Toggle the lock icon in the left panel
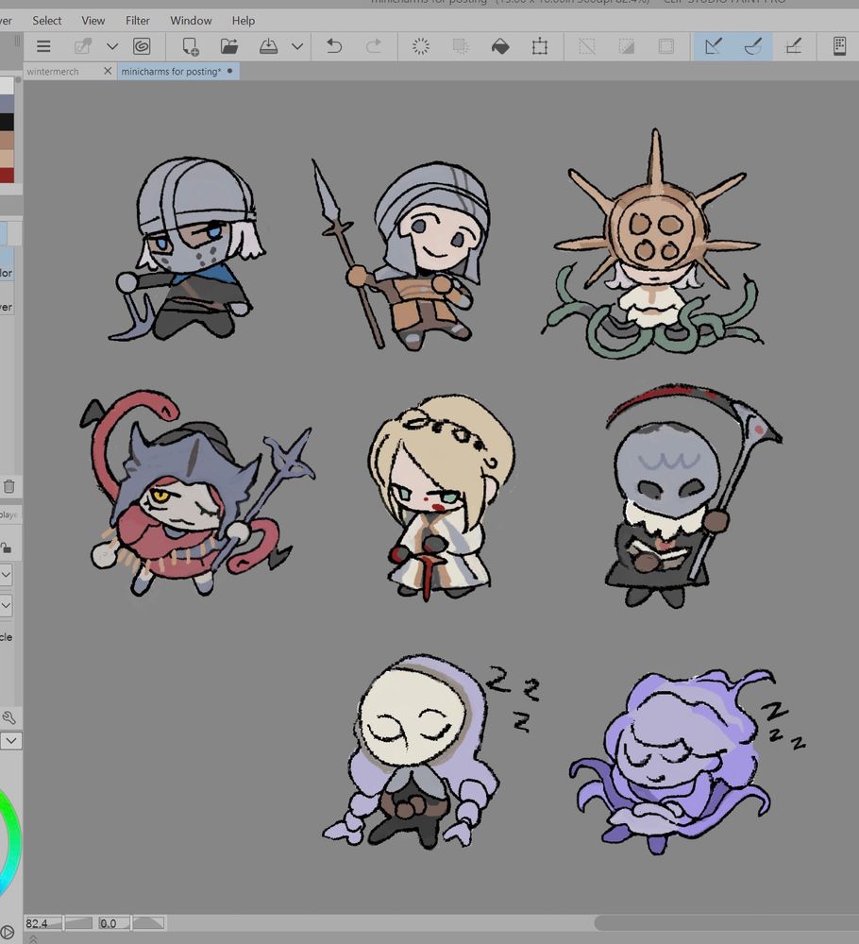 point(6,548)
